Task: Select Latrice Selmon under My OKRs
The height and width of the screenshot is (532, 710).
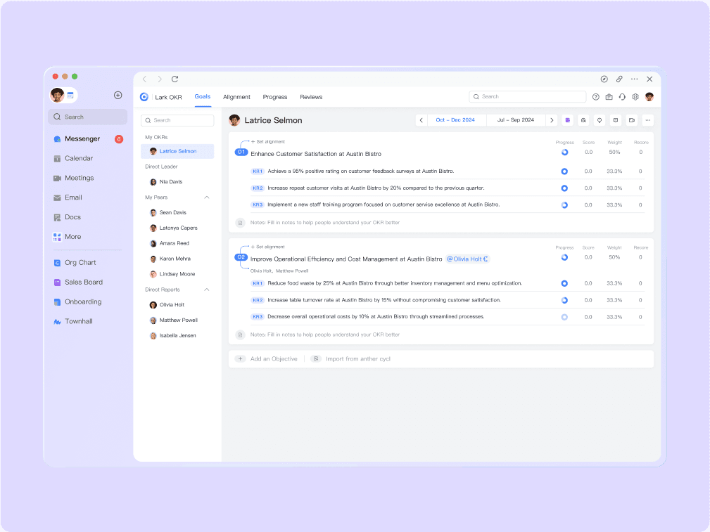Action: click(x=177, y=152)
